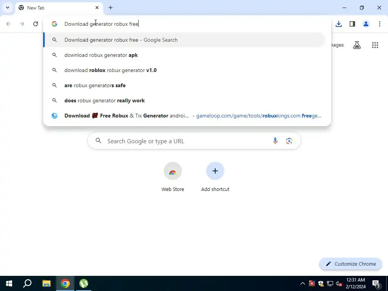This screenshot has width=388, height=291.
Task: Click the browser back arrow
Action: pos(8,24)
